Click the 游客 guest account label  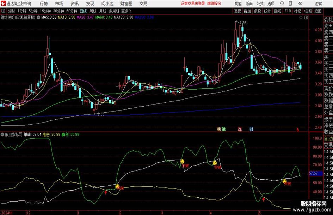click(318, 4)
